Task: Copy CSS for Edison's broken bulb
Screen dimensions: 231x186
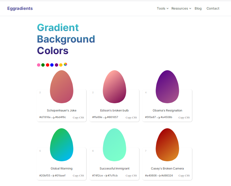Action: (x=131, y=117)
